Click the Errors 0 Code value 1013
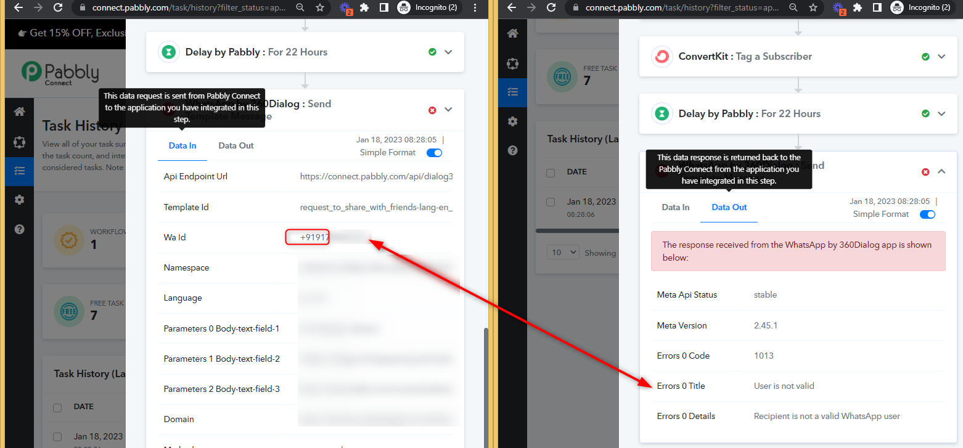 [x=764, y=356]
